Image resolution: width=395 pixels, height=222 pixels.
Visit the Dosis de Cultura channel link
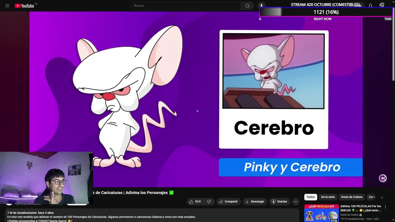pyautogui.click(x=349, y=215)
